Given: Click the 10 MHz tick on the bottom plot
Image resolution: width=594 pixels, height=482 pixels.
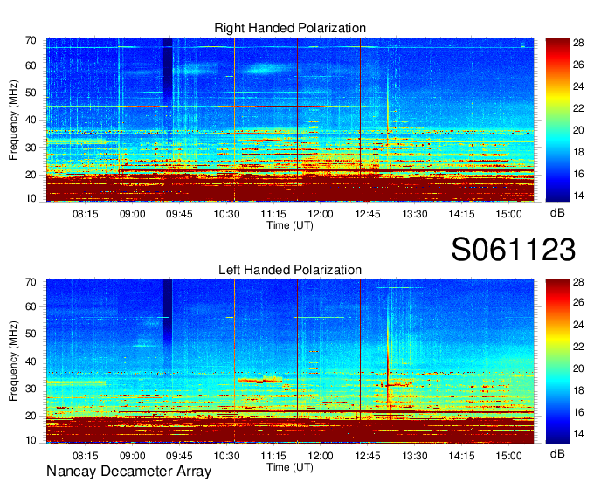Looking at the screenshot, I should [31, 440].
